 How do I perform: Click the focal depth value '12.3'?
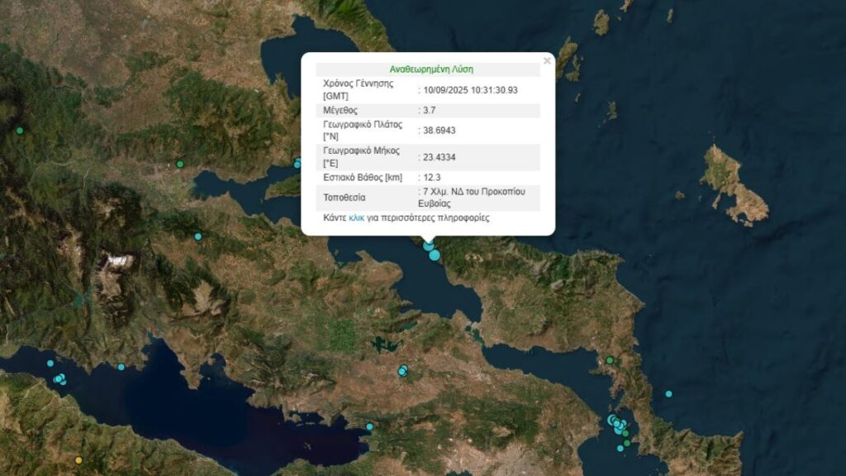(x=431, y=178)
